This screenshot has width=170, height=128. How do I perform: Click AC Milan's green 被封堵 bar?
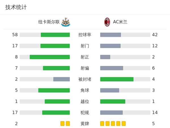pyautogui.click(x=117, y=79)
